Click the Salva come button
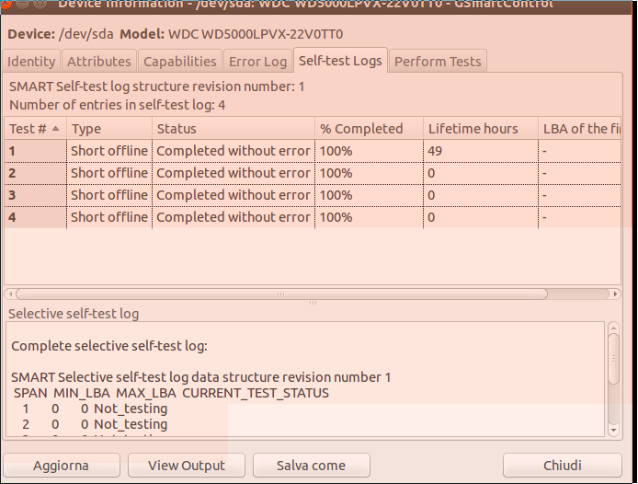638x484 pixels. pyautogui.click(x=312, y=466)
